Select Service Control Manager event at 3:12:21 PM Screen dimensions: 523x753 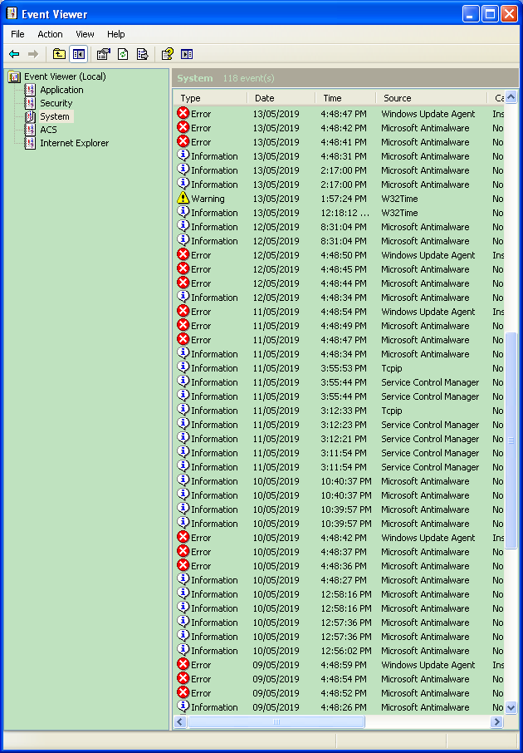tap(339, 439)
